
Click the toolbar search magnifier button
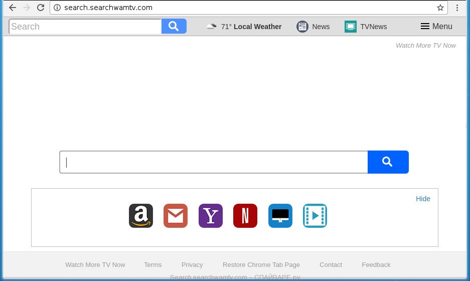click(x=174, y=26)
